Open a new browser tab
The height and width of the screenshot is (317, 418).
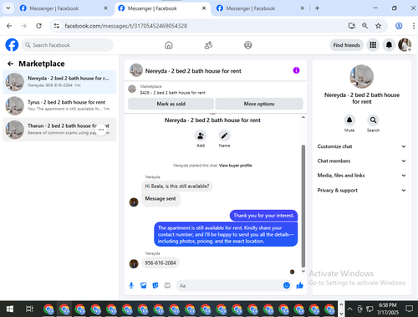click(317, 8)
